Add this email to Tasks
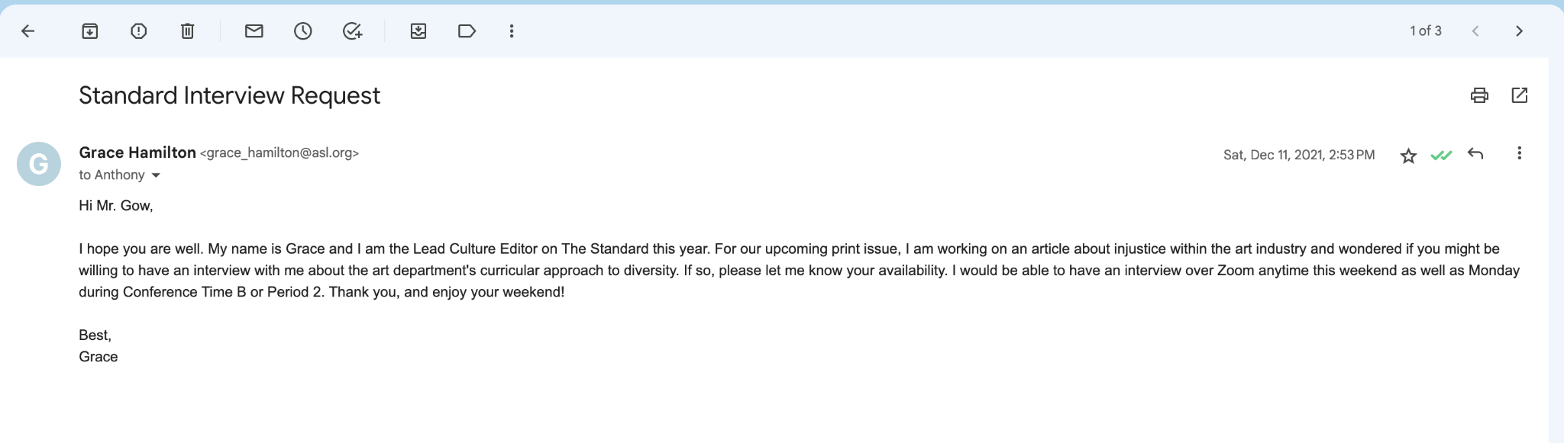 tap(352, 31)
